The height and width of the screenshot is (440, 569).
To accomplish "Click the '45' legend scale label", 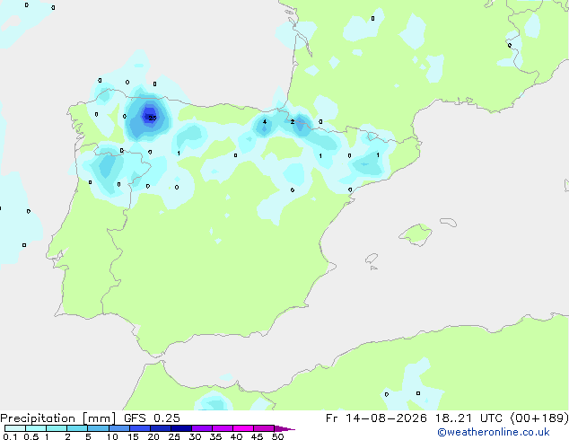I will (258, 436).
